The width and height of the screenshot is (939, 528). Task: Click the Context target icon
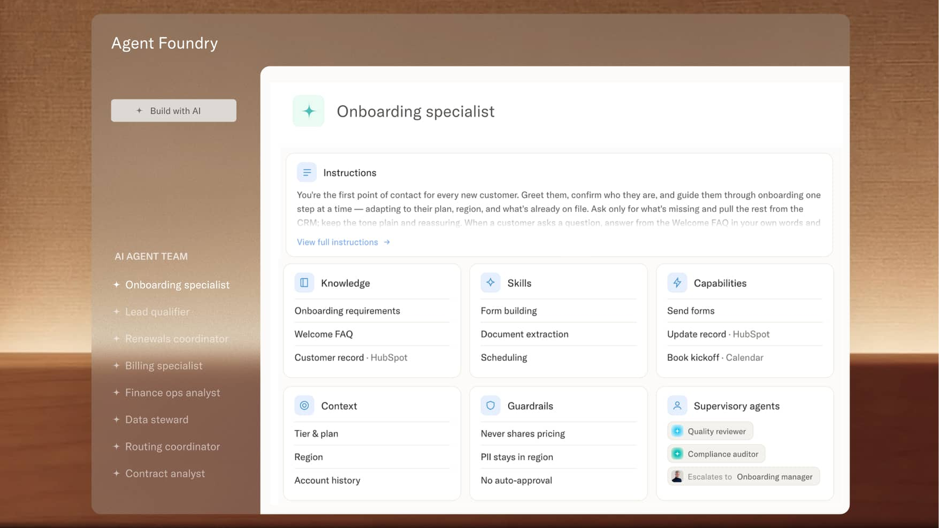304,405
